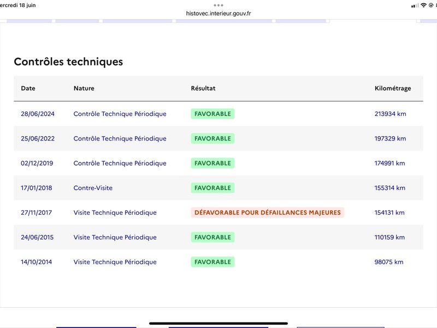The width and height of the screenshot is (437, 328).
Task: Click "Visite Technique Périodique" in the 24/06/2015 row
Action: [x=115, y=237]
